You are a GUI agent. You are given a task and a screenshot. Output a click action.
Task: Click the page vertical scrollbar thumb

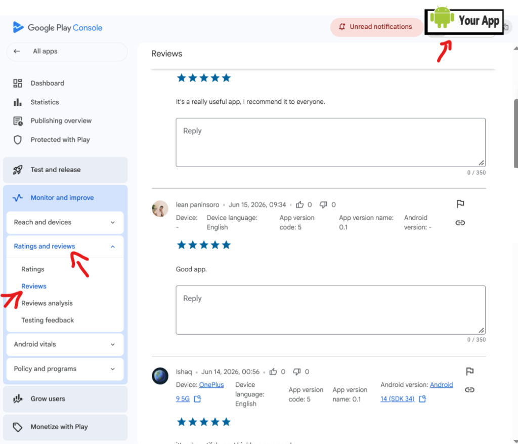coord(515,134)
